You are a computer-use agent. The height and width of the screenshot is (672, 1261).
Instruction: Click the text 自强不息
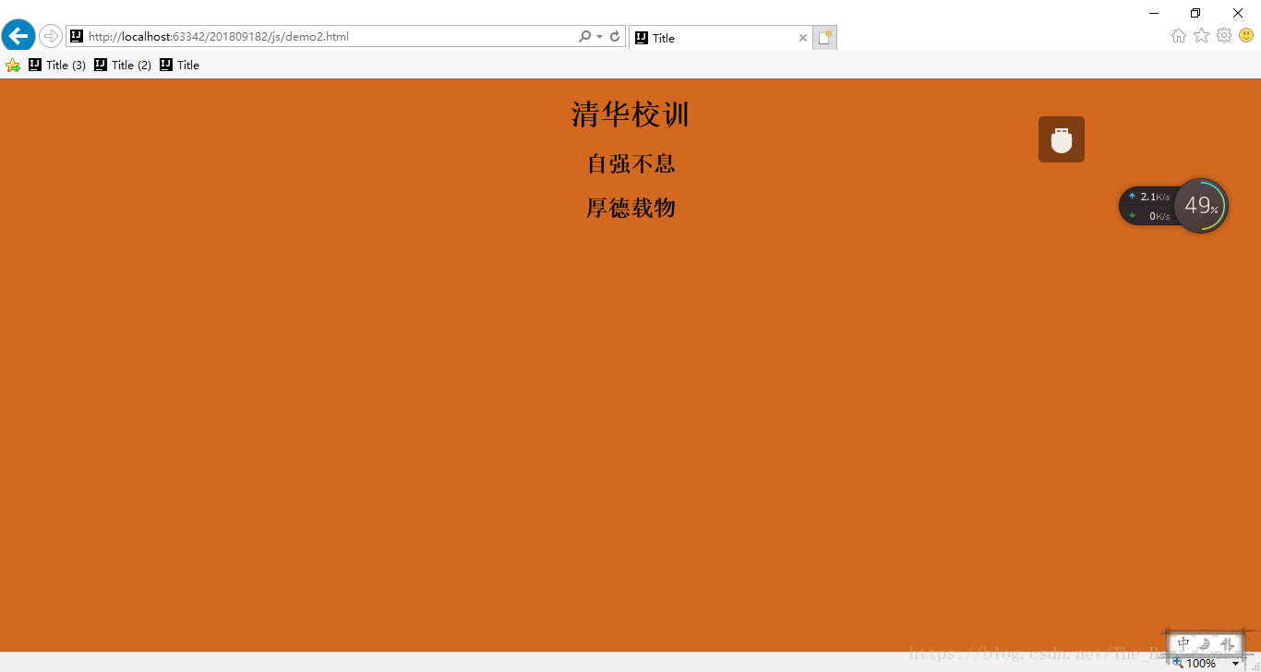point(631,163)
